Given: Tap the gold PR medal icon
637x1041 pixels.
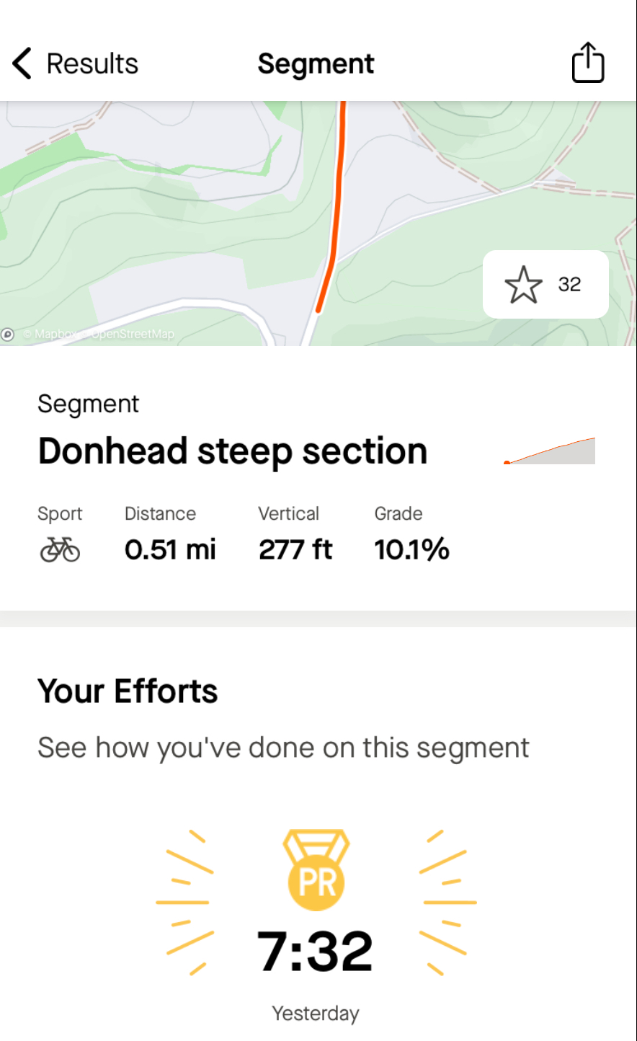Looking at the screenshot, I should pos(316,869).
